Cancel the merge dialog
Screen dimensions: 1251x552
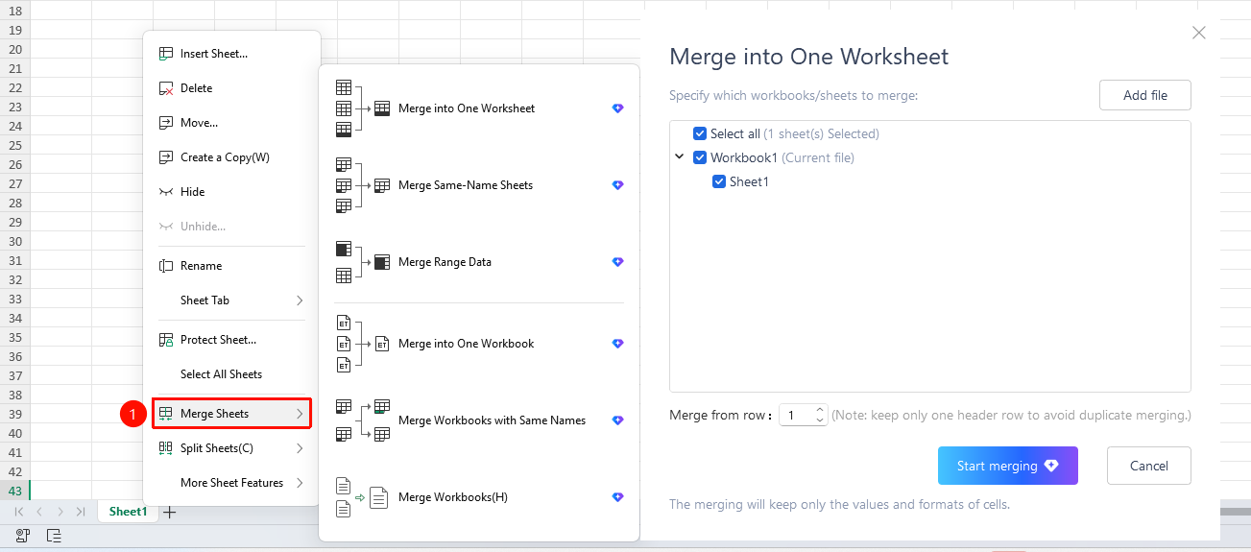point(1149,466)
